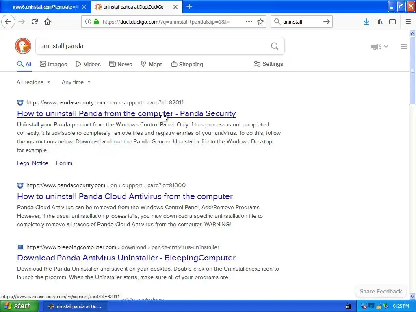
Task: Click the pandasecurity.com card?id=81000 URL
Action: [x=106, y=185]
